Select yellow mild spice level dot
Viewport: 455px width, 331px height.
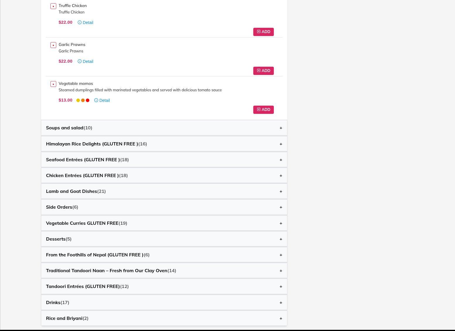point(78,100)
